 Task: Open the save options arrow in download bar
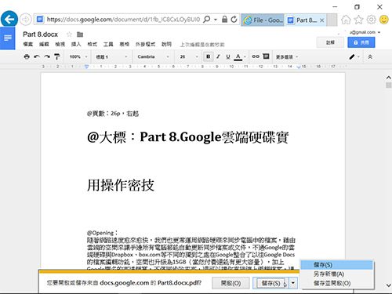pos(293,283)
